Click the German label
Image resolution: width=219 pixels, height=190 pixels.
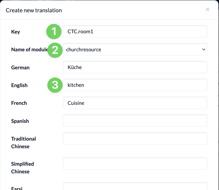pos(20,68)
